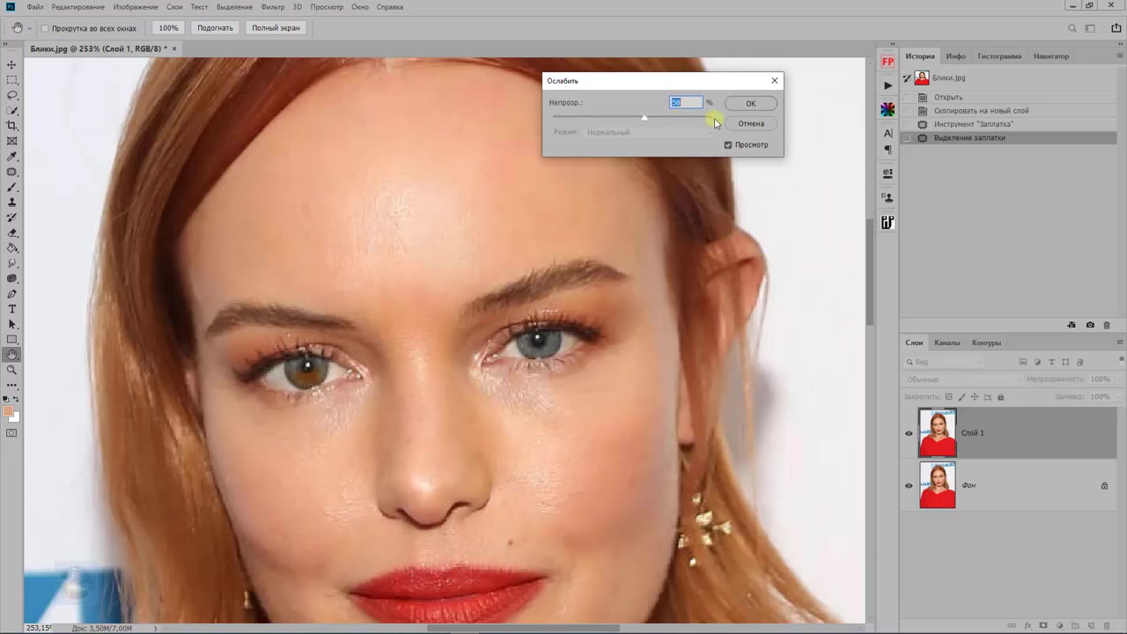Open the Редактирование menu
Screen dimensions: 1127x634
click(77, 7)
